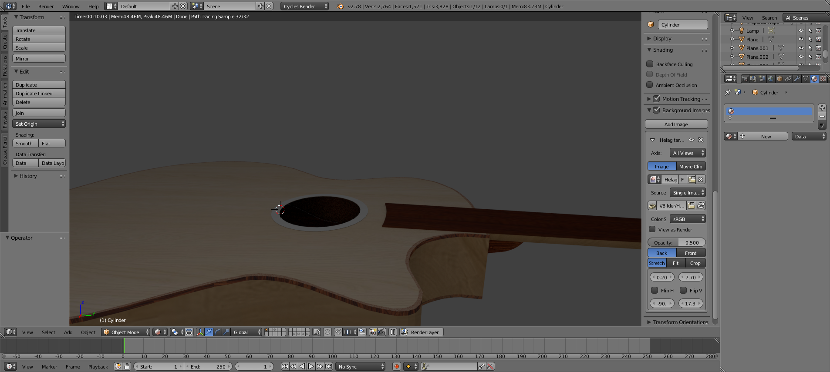Open the Cycles Render engine dropdown

pyautogui.click(x=304, y=6)
